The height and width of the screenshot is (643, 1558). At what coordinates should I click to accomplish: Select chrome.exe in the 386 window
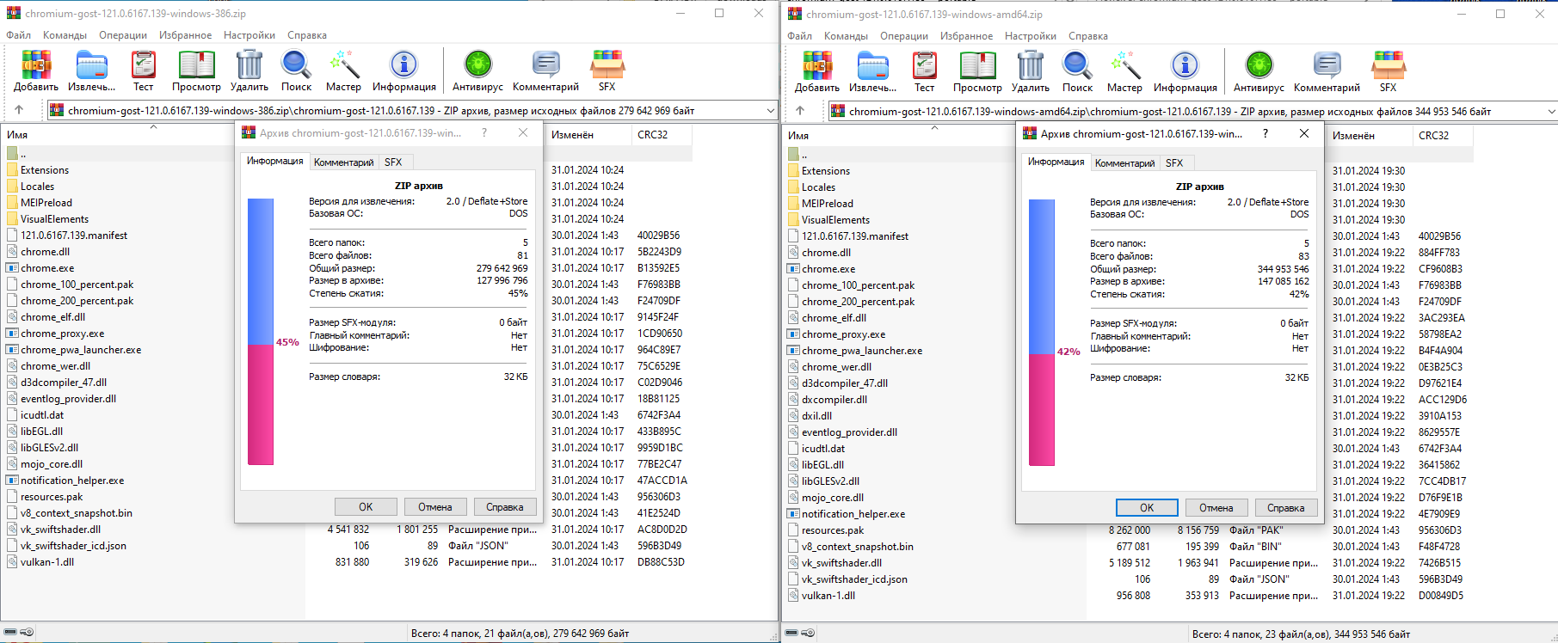(x=47, y=268)
